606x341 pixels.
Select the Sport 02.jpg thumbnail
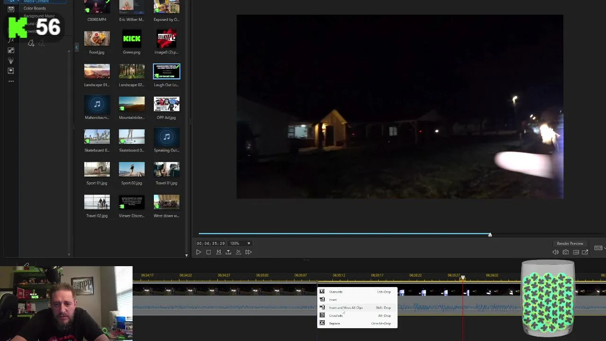point(132,170)
